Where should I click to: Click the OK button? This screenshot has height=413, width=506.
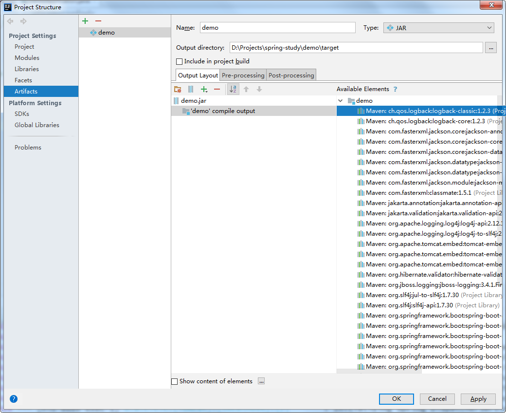coord(396,399)
